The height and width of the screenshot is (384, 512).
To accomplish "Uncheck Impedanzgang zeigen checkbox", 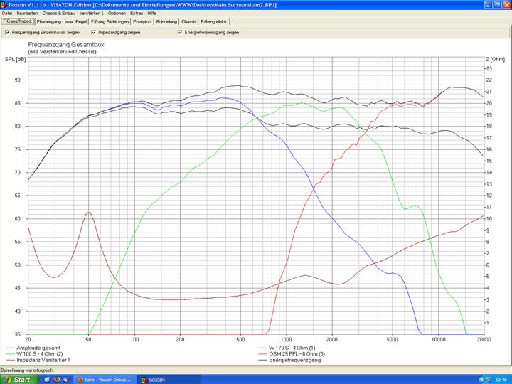I will 93,32.
